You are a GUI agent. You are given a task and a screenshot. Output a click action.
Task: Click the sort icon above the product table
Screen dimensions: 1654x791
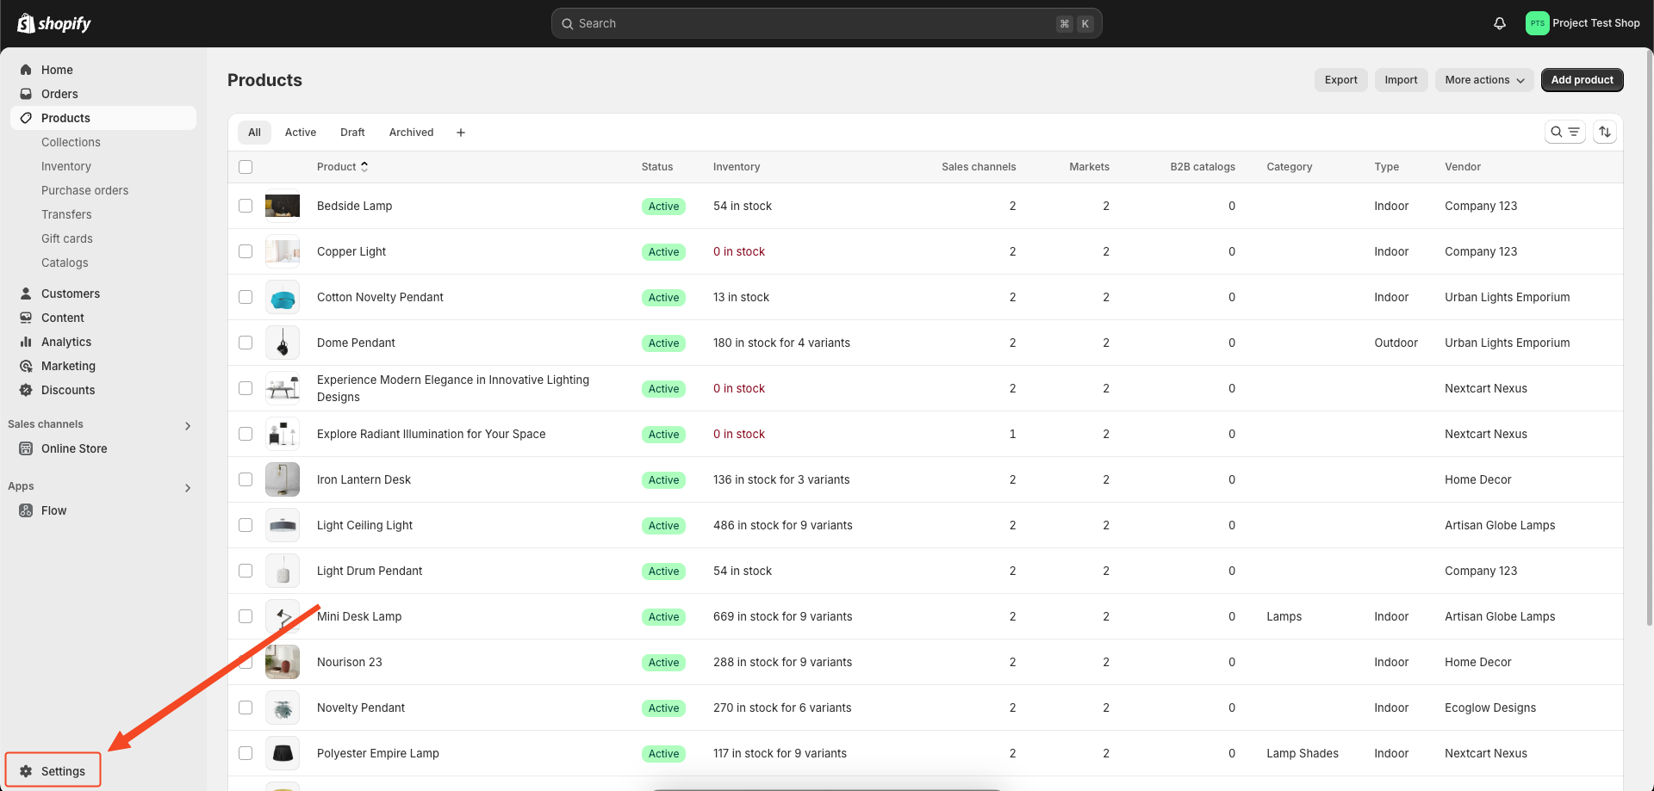(x=1605, y=132)
